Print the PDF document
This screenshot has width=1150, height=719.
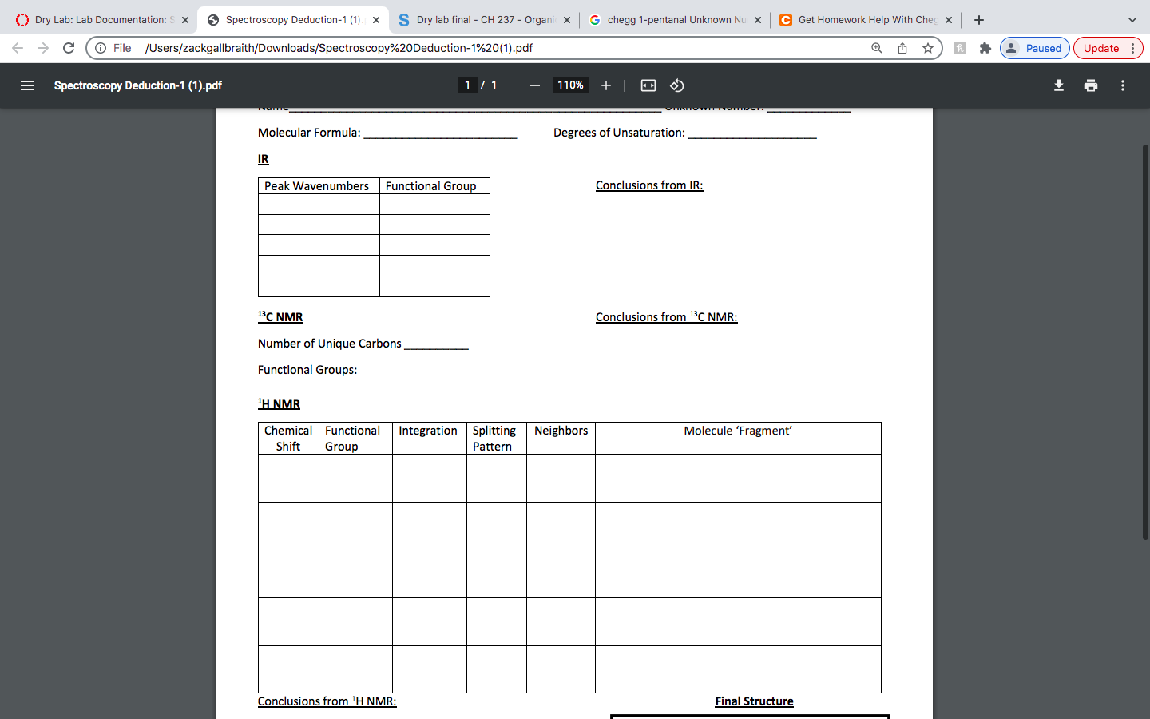(1091, 85)
